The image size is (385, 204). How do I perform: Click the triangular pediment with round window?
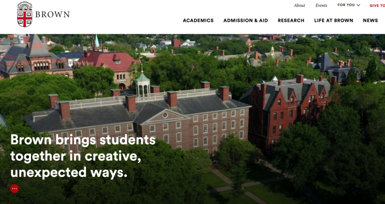[x=165, y=116]
